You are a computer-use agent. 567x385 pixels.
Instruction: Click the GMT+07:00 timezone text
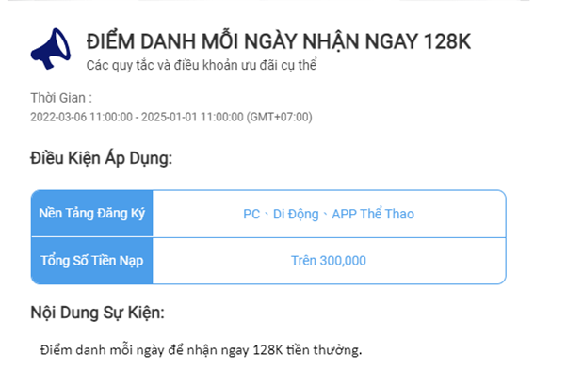[x=279, y=117]
